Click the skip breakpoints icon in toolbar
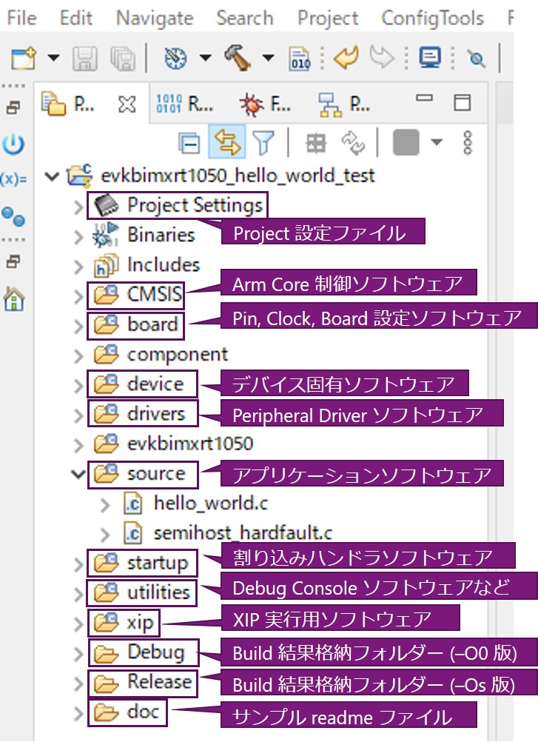 [477, 59]
